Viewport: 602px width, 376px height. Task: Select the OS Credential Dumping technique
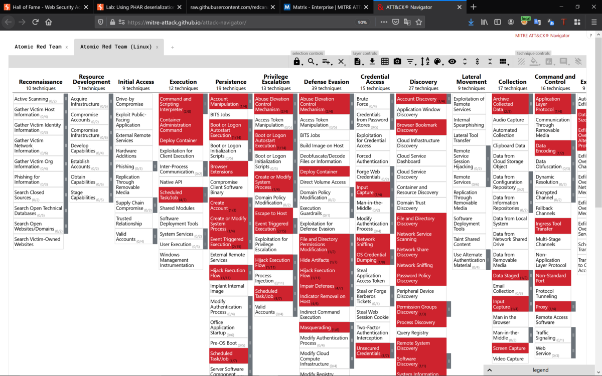click(373, 257)
